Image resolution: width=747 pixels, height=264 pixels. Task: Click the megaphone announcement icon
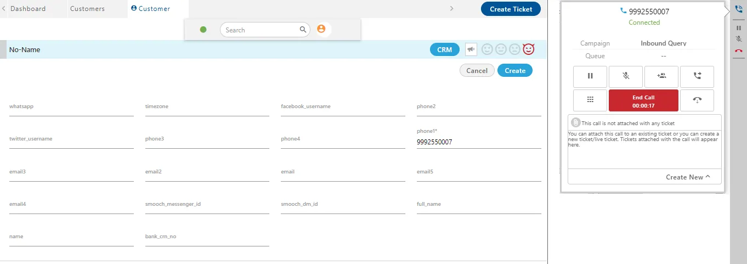[x=471, y=49]
